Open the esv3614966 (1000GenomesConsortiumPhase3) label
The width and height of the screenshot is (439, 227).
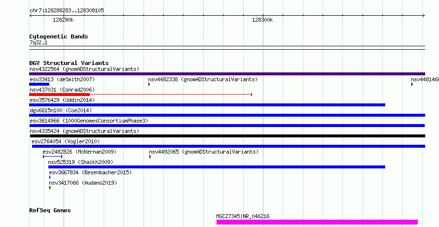89,121
